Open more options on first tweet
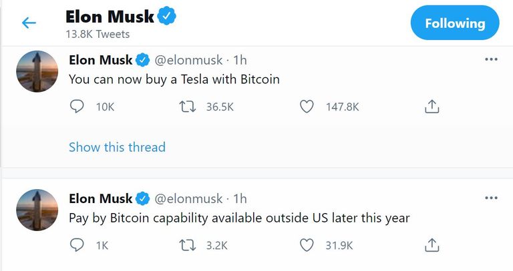This screenshot has height=271, width=513. (491, 59)
